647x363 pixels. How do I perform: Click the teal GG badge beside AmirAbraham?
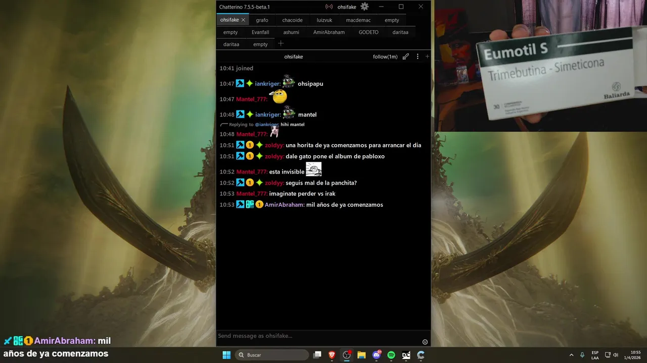[250, 205]
